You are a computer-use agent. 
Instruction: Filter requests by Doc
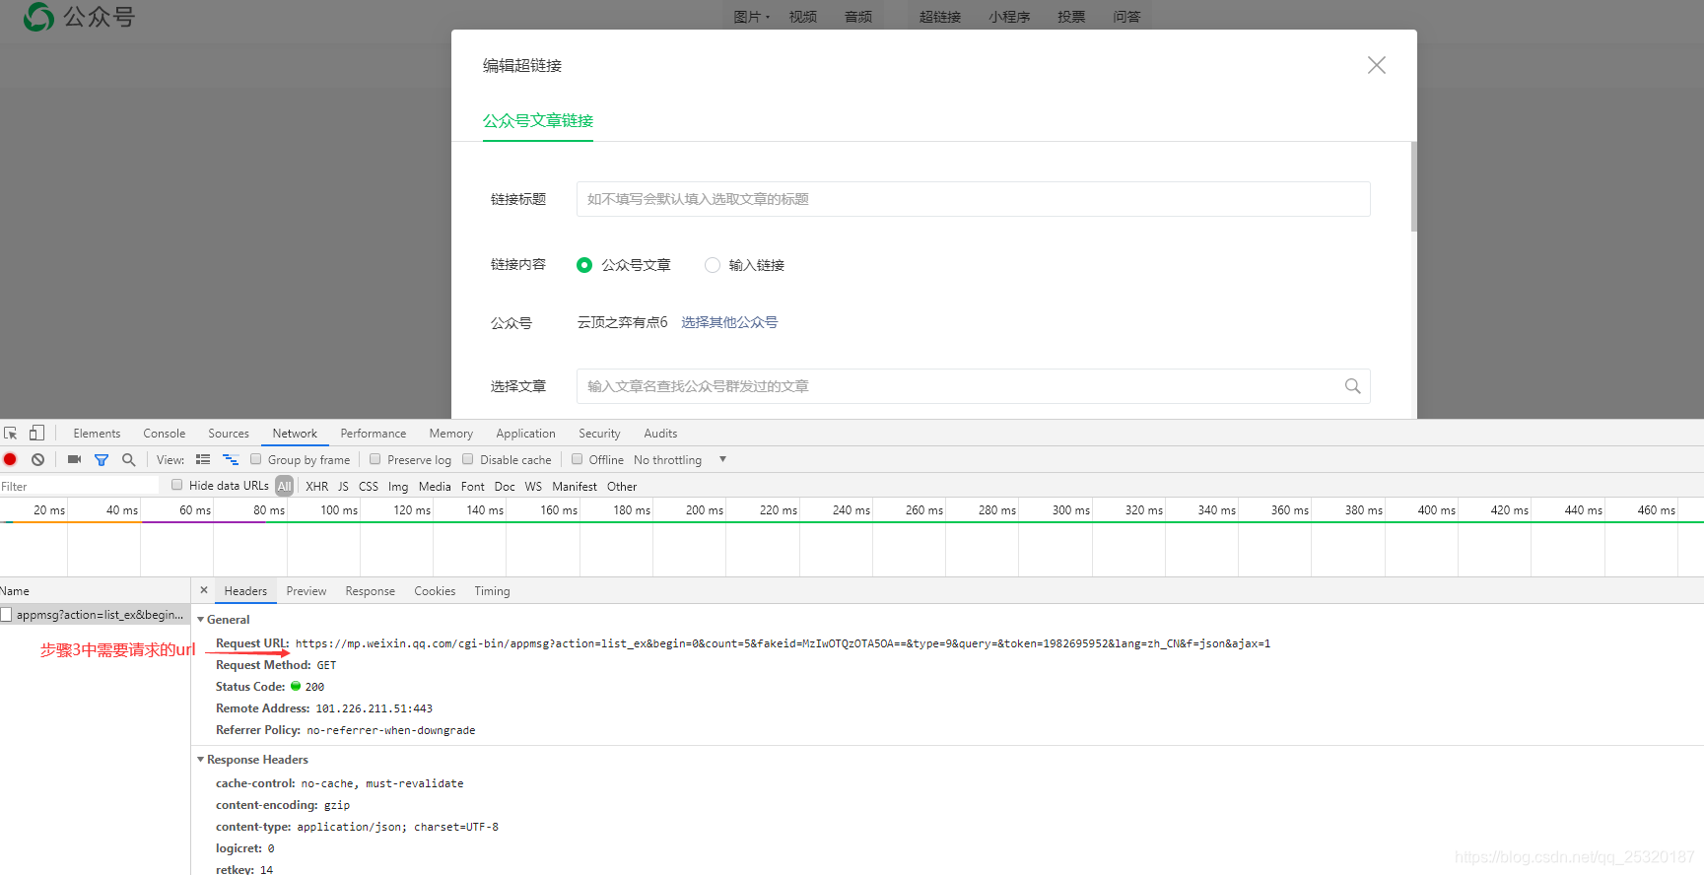pyautogui.click(x=505, y=486)
